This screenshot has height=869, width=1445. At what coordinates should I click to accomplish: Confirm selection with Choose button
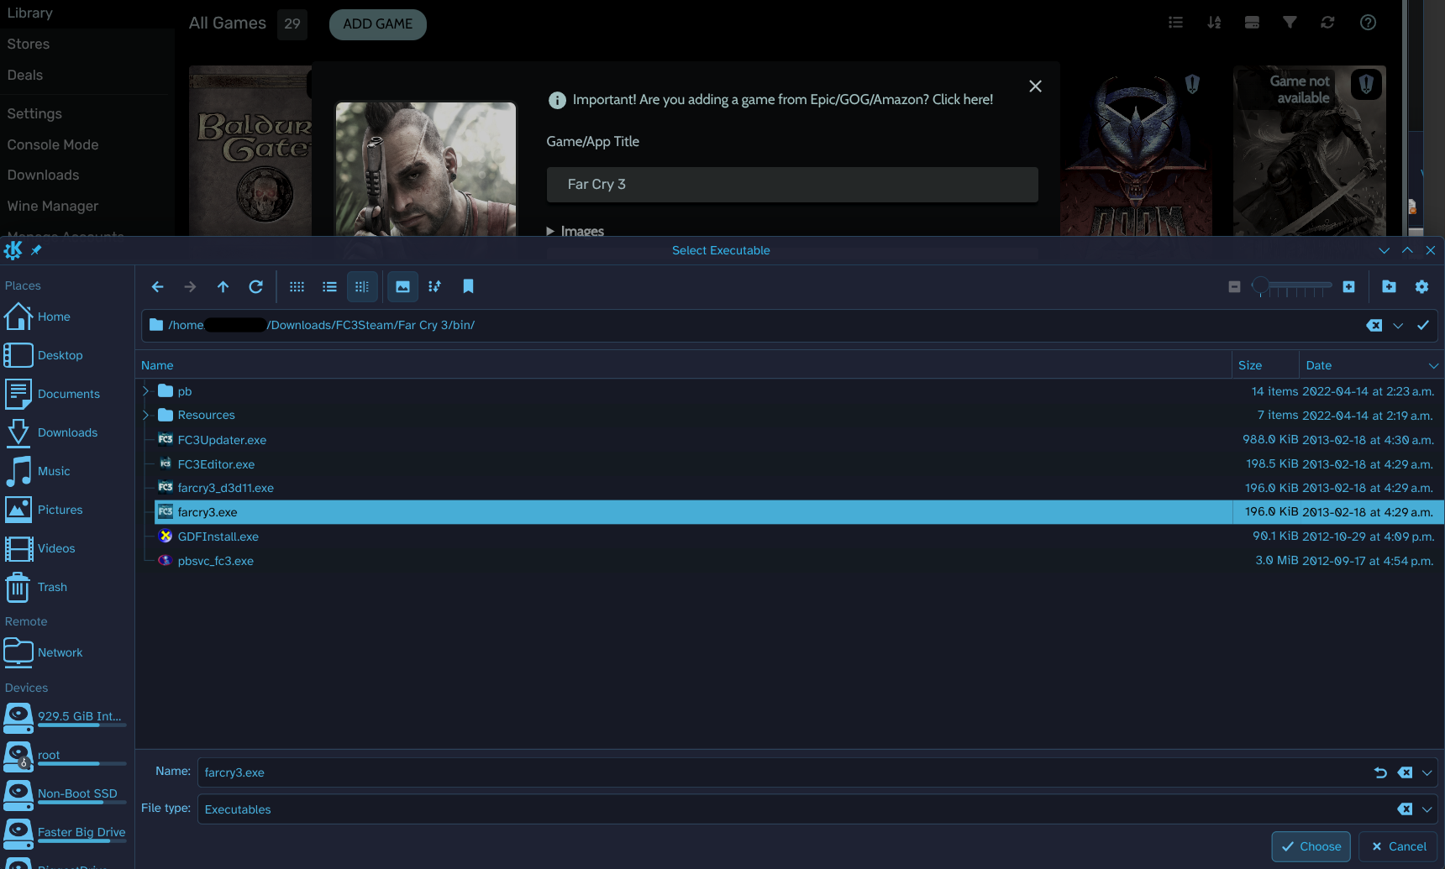tap(1311, 846)
